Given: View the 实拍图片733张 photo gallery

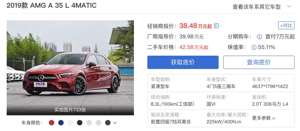Looking at the screenshot, I should click(x=70, y=110).
